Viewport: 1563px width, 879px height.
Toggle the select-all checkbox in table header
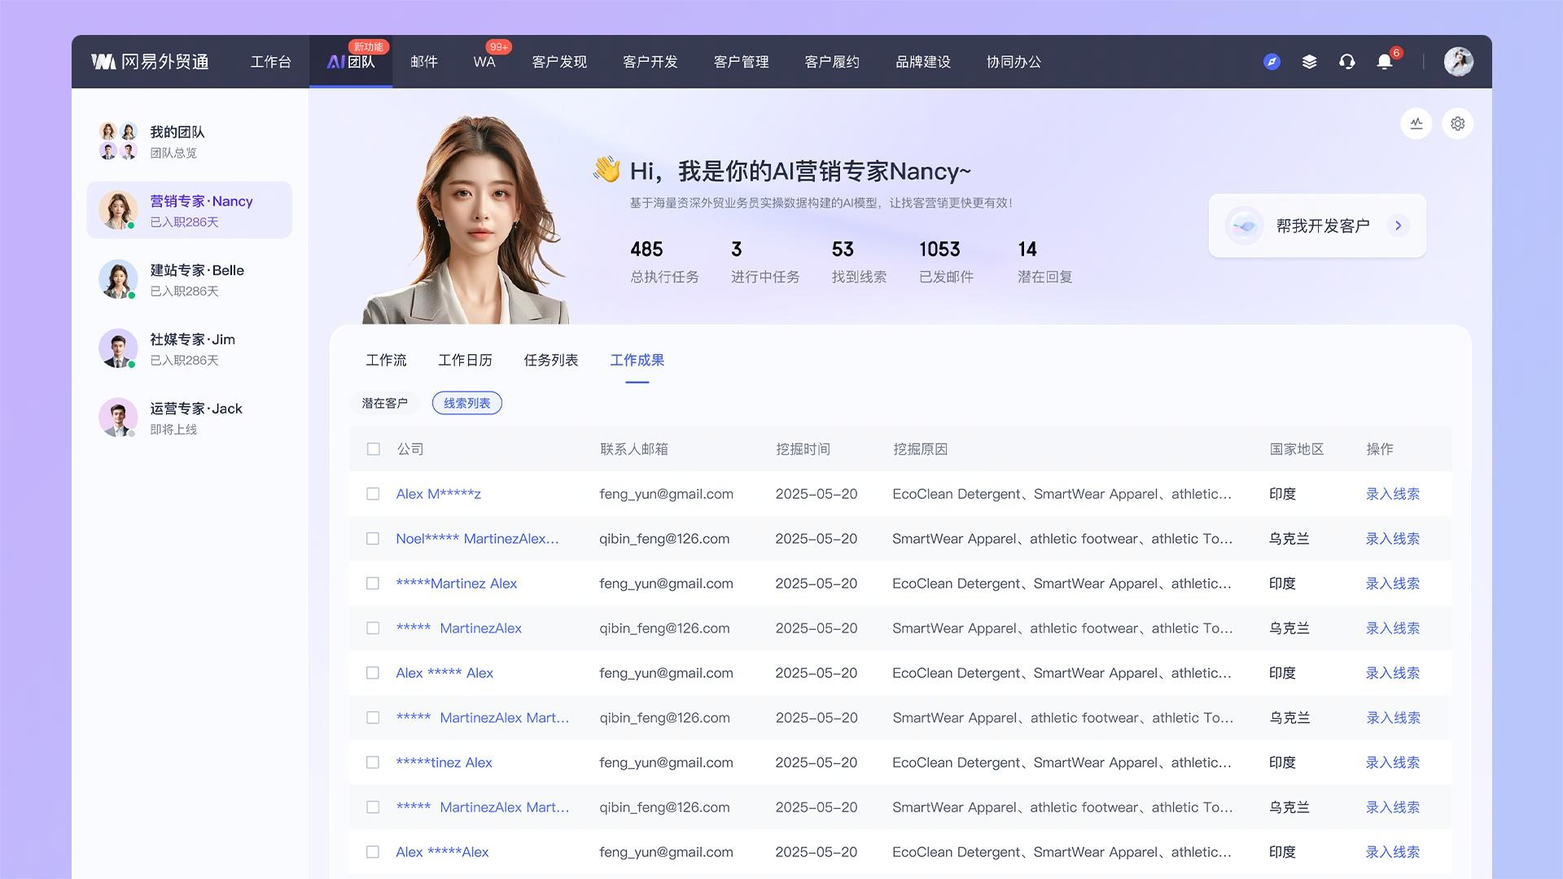pyautogui.click(x=373, y=449)
